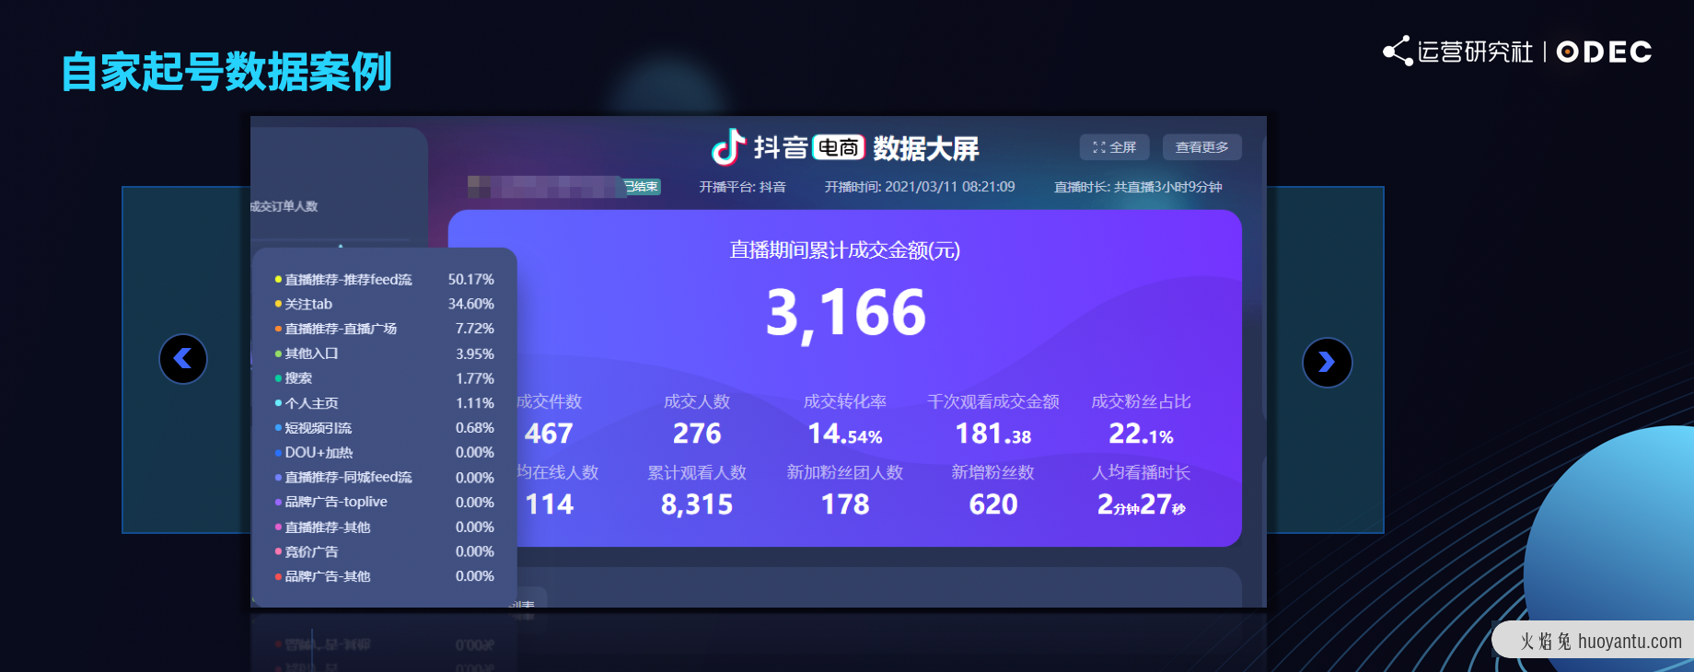Click the 成交件数 value 467
1694x672 pixels.
(x=549, y=434)
